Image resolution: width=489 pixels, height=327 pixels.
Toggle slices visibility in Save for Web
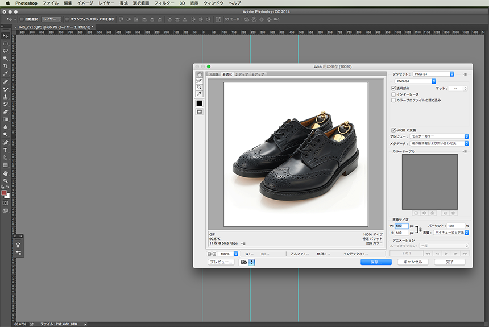pos(199,111)
